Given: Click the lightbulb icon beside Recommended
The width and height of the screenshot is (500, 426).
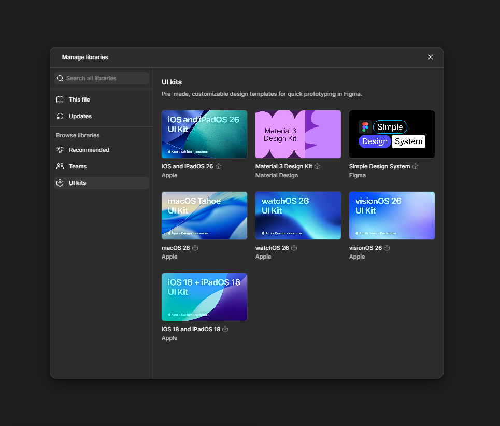Looking at the screenshot, I should [60, 150].
